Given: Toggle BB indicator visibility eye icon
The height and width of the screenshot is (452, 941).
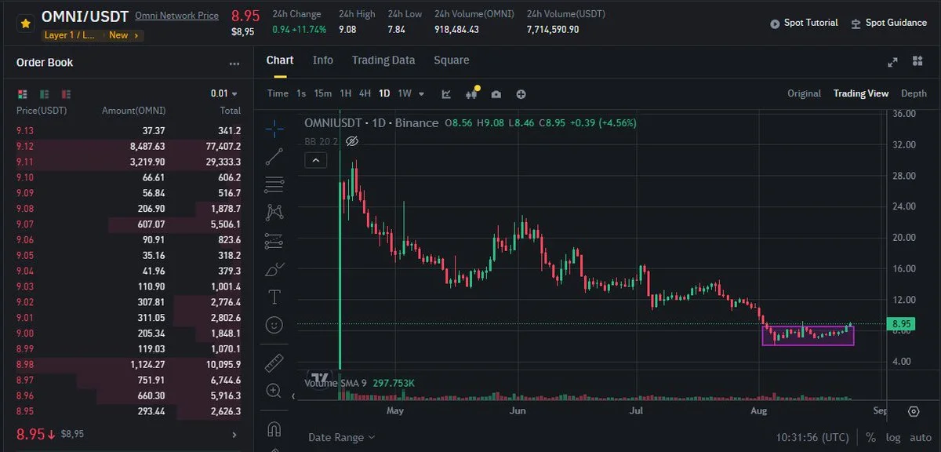Looking at the screenshot, I should [x=351, y=141].
